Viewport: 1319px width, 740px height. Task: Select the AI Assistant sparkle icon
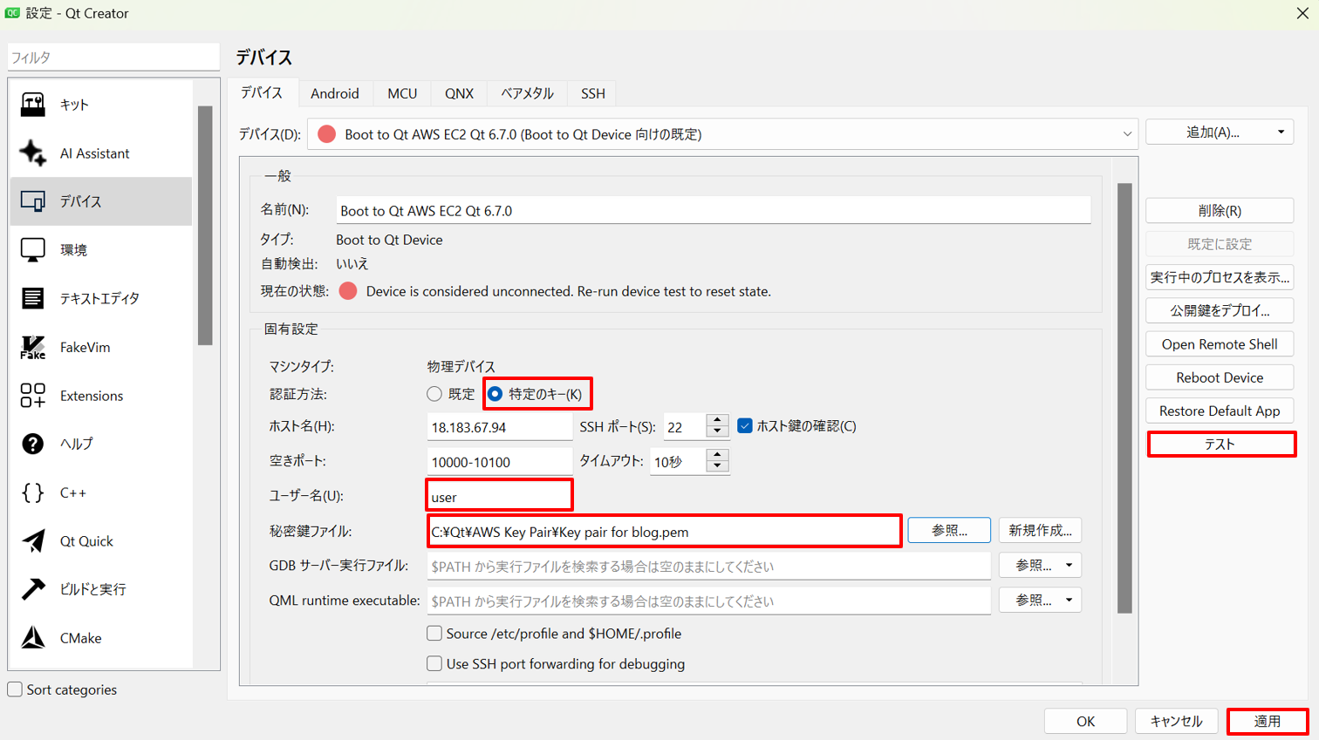tap(32, 153)
